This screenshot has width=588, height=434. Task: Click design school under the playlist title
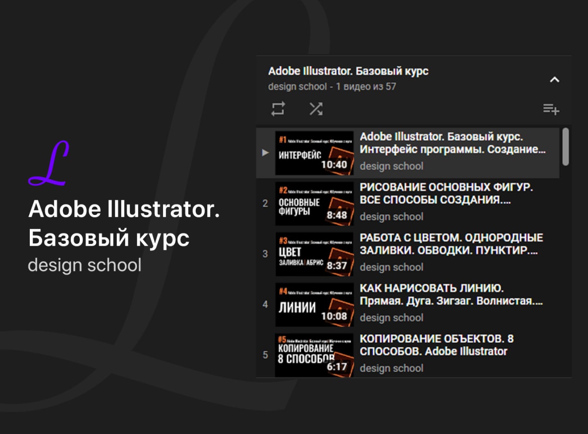coord(297,86)
